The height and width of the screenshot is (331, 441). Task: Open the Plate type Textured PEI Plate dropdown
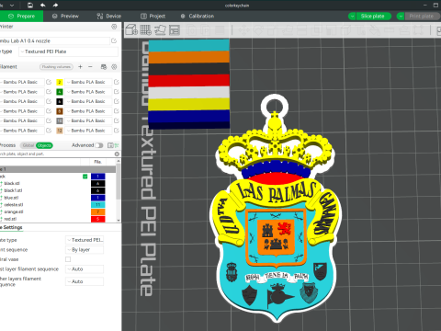click(x=68, y=51)
